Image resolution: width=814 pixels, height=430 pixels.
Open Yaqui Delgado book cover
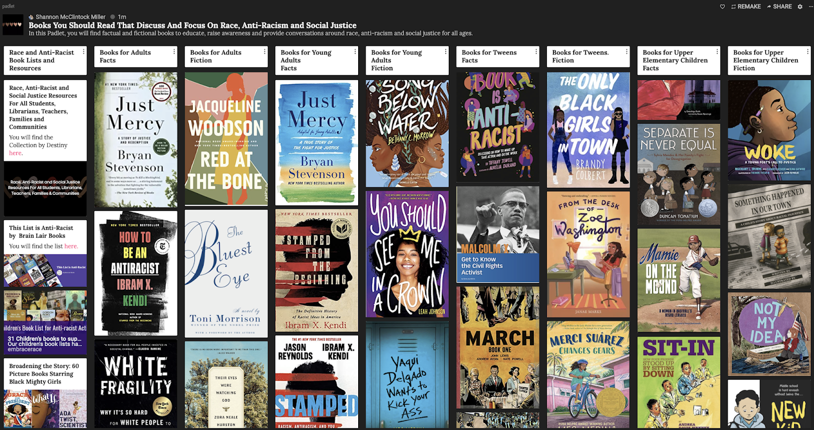pyautogui.click(x=408, y=375)
